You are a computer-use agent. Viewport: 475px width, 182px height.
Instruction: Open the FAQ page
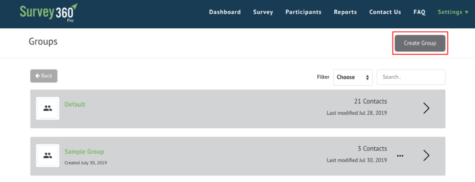click(x=419, y=12)
